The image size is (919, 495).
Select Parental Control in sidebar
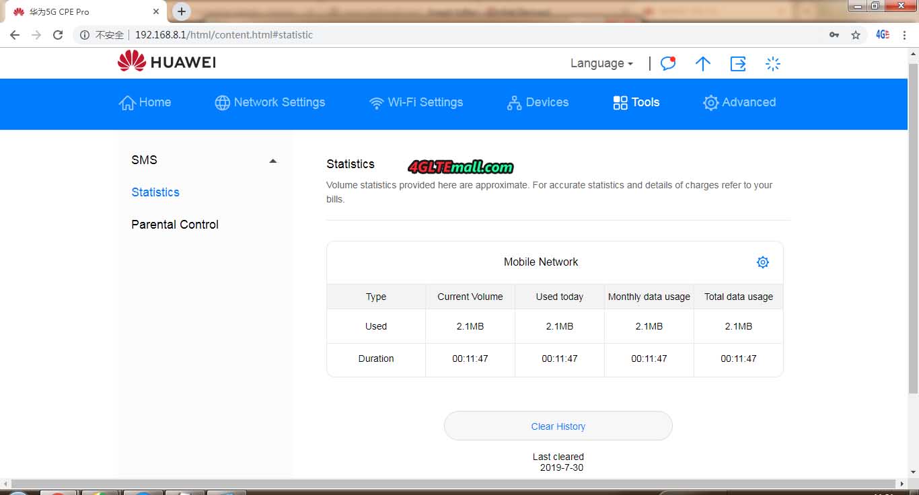tap(175, 225)
